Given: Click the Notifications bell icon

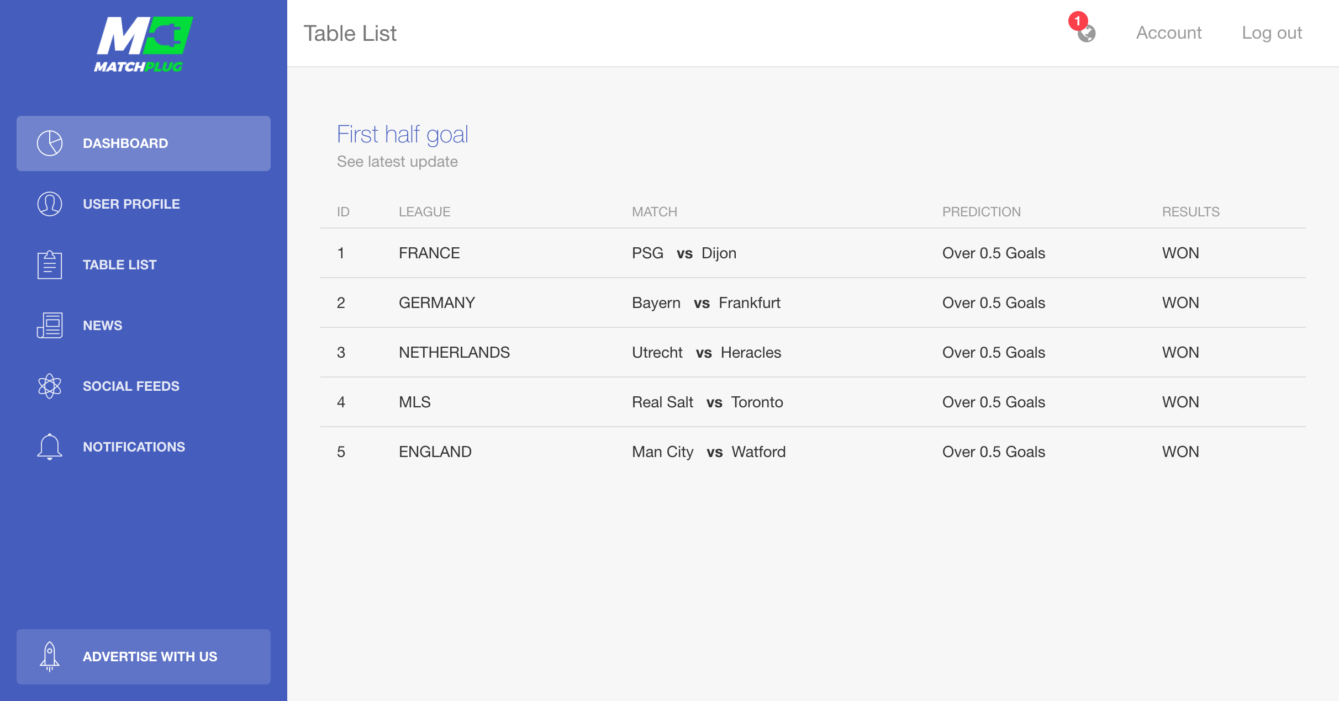Looking at the screenshot, I should (x=50, y=447).
